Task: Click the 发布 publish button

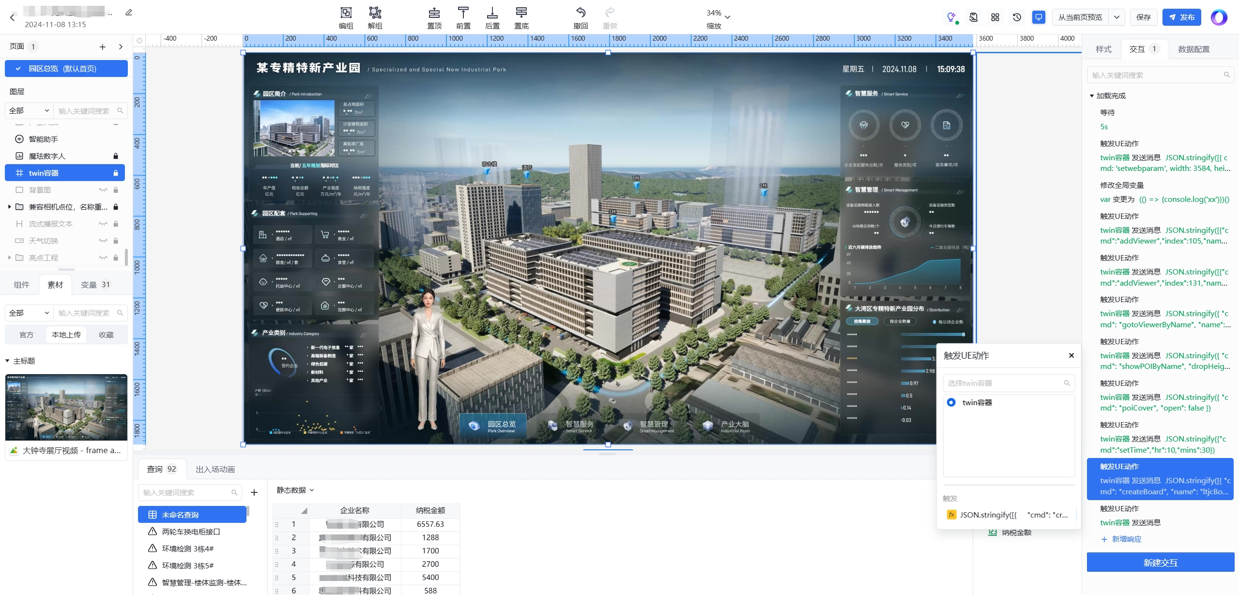Action: (x=1181, y=17)
